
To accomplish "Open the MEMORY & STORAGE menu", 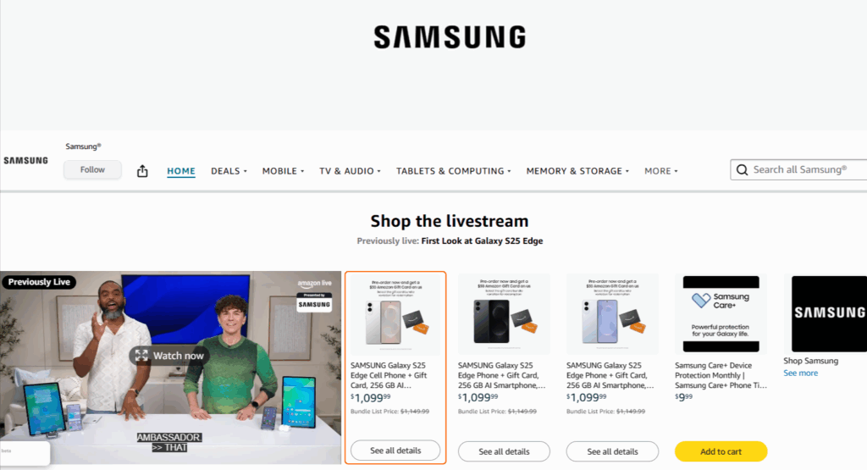I will point(577,171).
